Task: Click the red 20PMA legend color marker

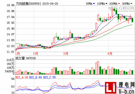Action: [x=119, y=4]
